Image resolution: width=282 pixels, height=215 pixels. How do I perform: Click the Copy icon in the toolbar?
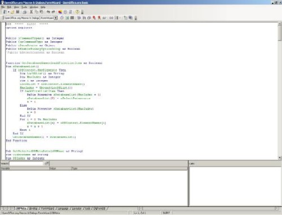[x=37, y=12]
